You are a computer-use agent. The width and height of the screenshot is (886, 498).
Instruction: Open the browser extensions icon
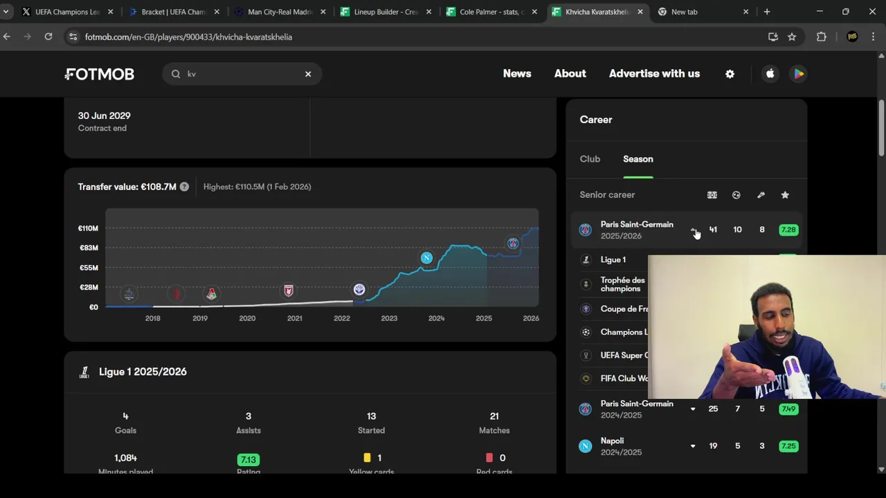822,37
